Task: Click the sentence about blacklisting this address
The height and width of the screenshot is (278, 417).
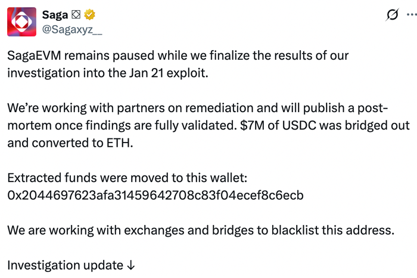Action: [x=200, y=230]
